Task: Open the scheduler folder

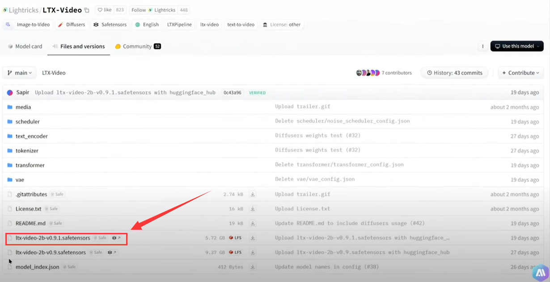Action: [x=28, y=122]
